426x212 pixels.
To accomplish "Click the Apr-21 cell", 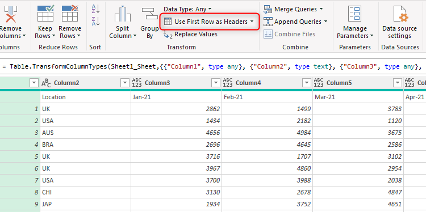I will (415, 97).
